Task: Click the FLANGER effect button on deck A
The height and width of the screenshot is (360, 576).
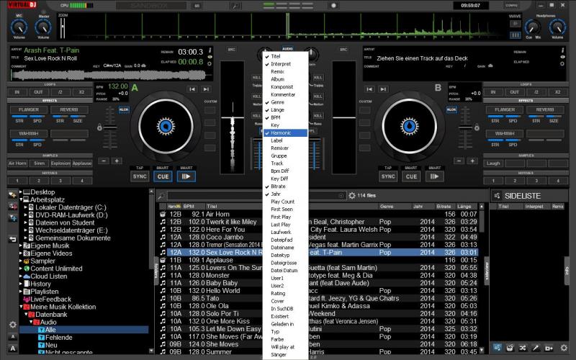Action: [28, 109]
